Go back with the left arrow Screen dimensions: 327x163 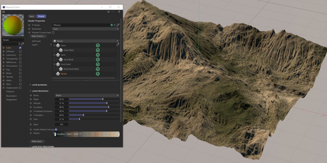pyautogui.click(x=109, y=12)
